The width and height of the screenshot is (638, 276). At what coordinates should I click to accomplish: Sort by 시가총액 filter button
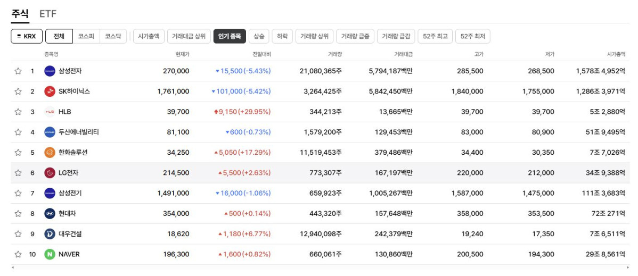149,36
